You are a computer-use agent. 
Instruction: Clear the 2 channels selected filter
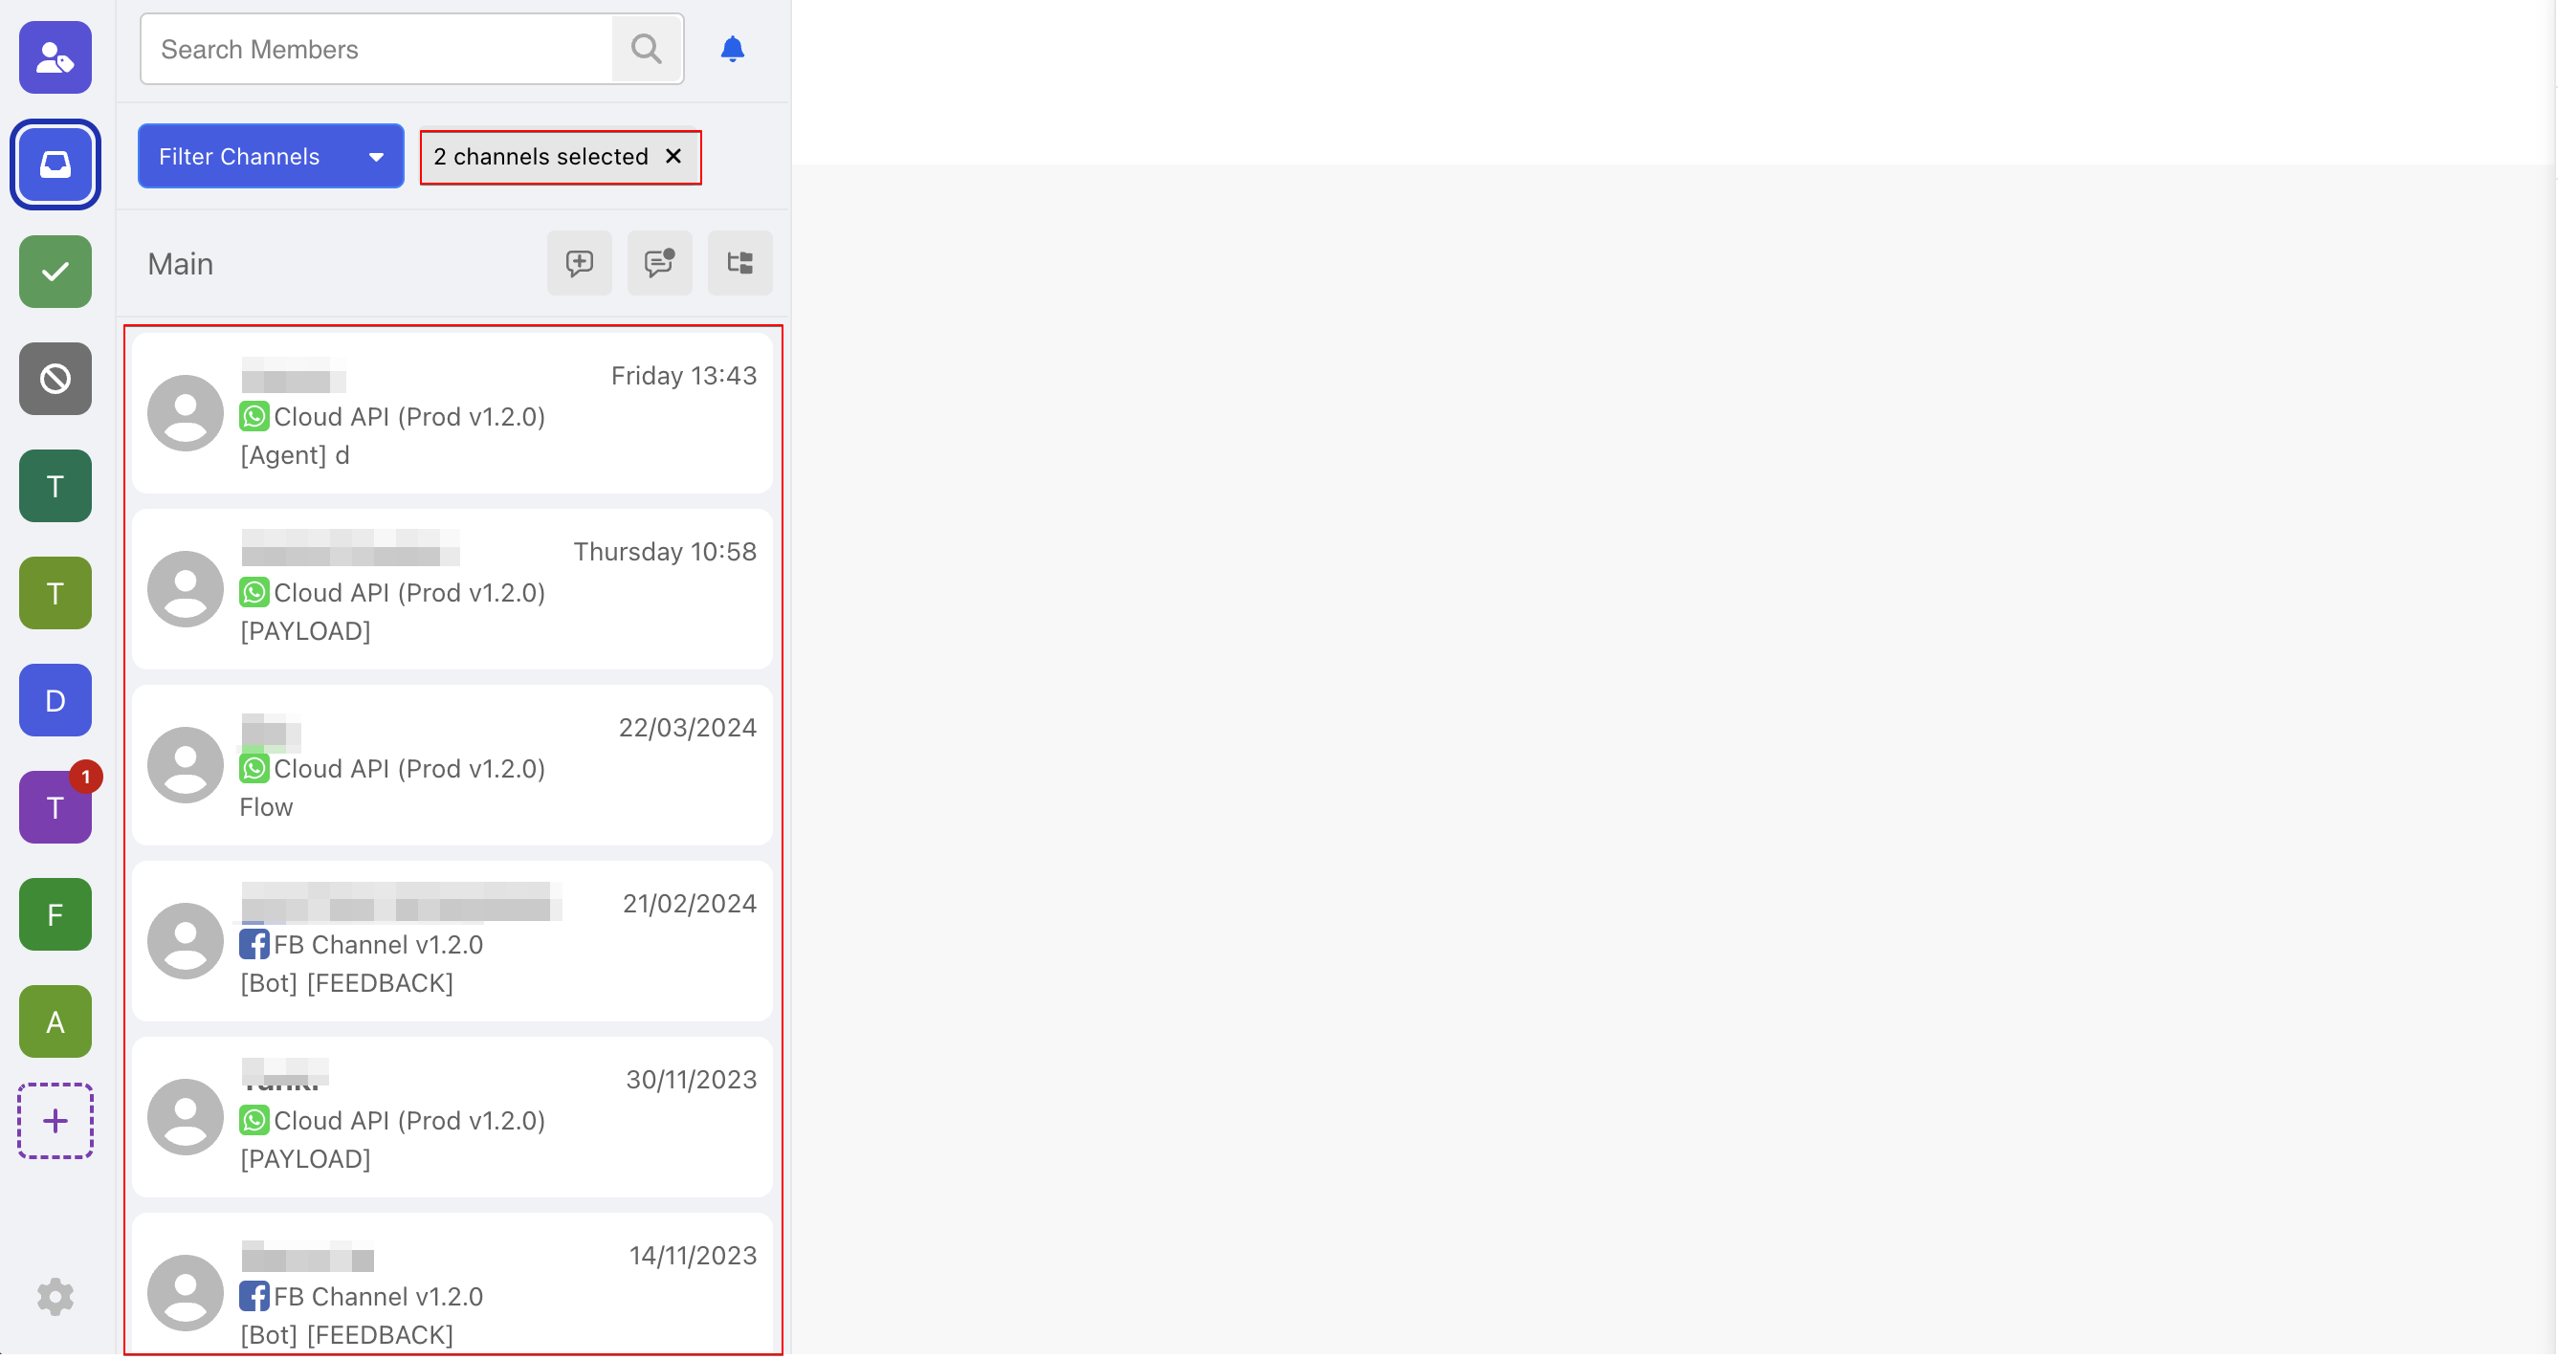673,157
